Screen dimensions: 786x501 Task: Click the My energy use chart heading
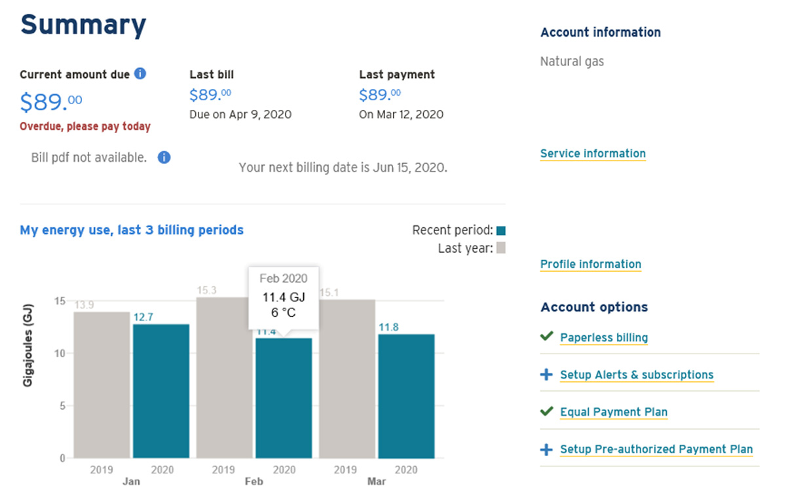click(x=132, y=231)
